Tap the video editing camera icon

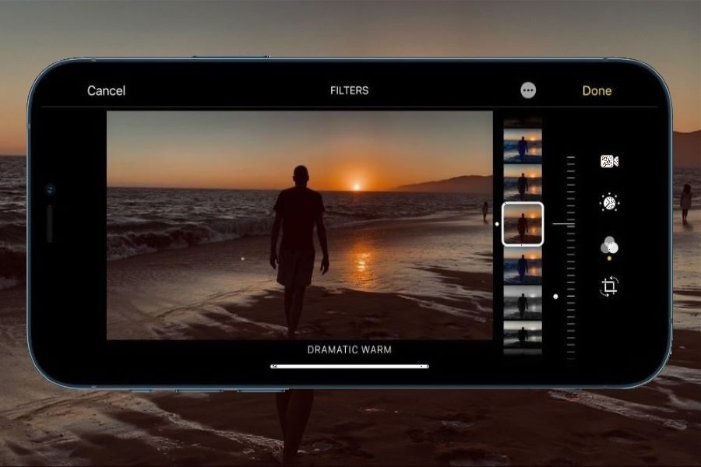pos(609,161)
